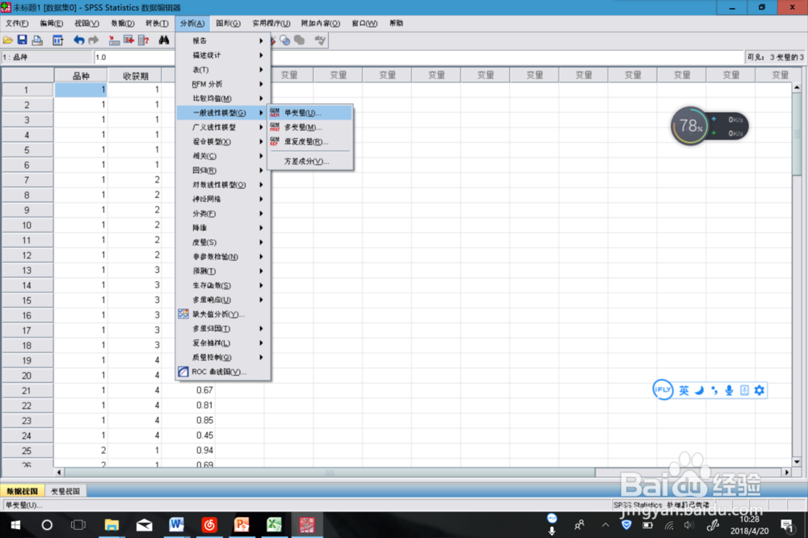Screen dimensions: 808x538
Task: Toggle iFLY language 英 button
Action: click(x=684, y=391)
